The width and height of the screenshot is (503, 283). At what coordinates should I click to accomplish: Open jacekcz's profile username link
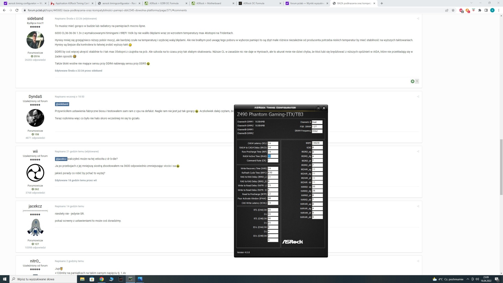click(35, 206)
